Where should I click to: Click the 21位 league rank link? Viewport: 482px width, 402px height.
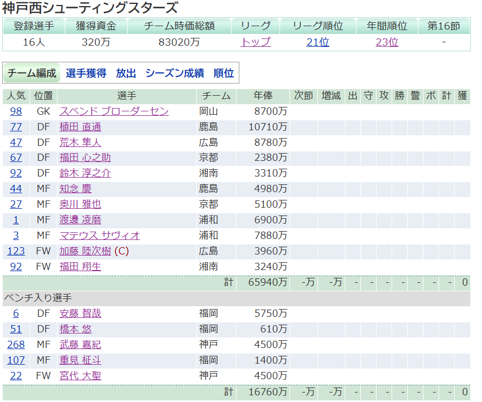point(317,42)
